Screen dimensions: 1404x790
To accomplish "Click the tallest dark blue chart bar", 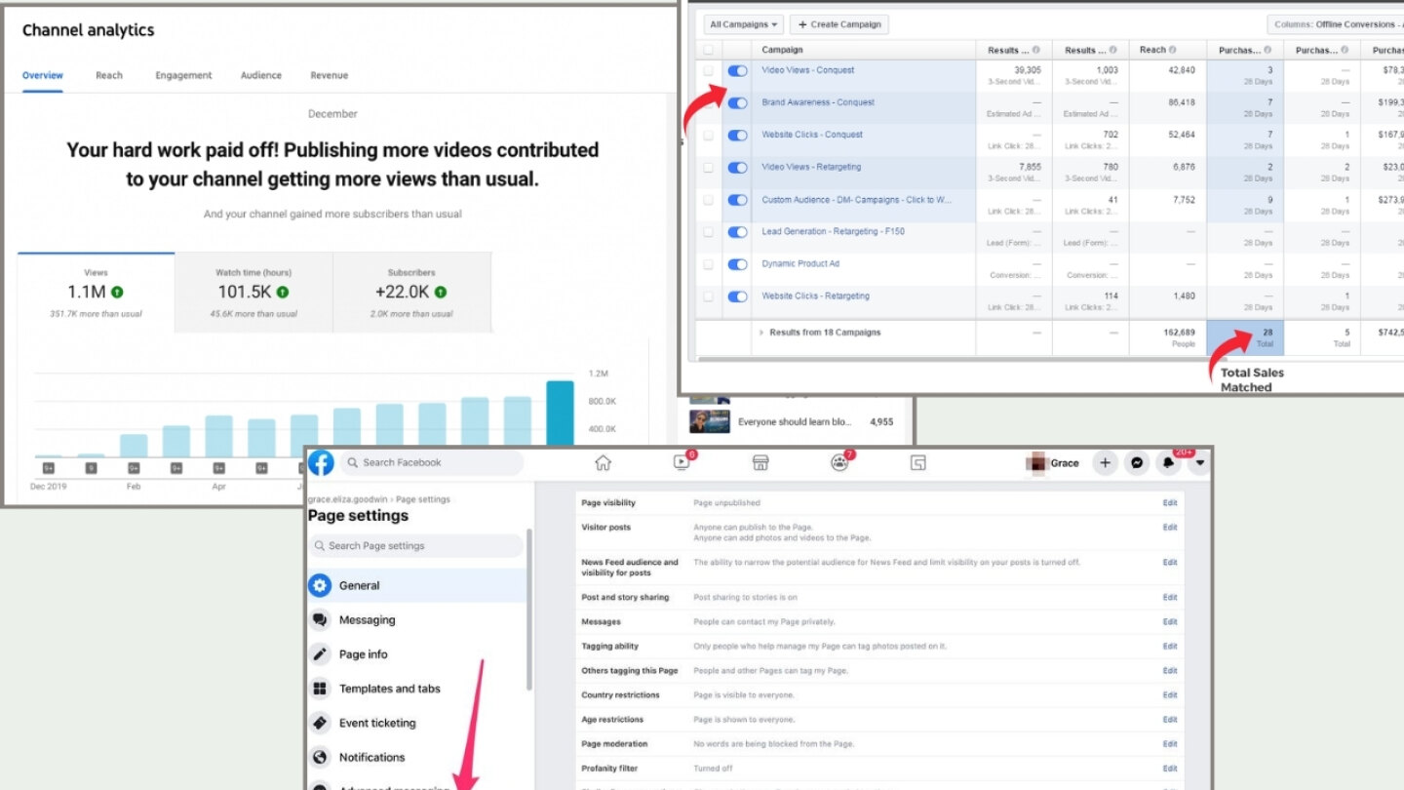I will click(560, 418).
